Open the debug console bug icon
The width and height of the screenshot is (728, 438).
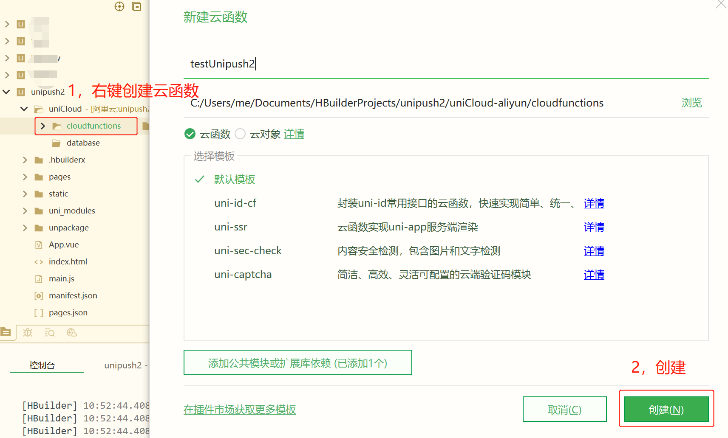tap(27, 333)
